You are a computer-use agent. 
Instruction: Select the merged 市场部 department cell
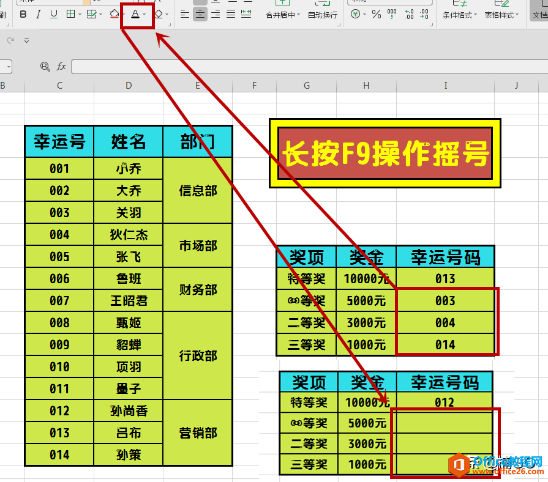[x=198, y=246]
